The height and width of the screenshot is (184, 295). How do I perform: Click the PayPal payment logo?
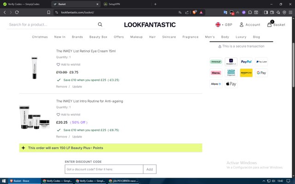coord(246,62)
